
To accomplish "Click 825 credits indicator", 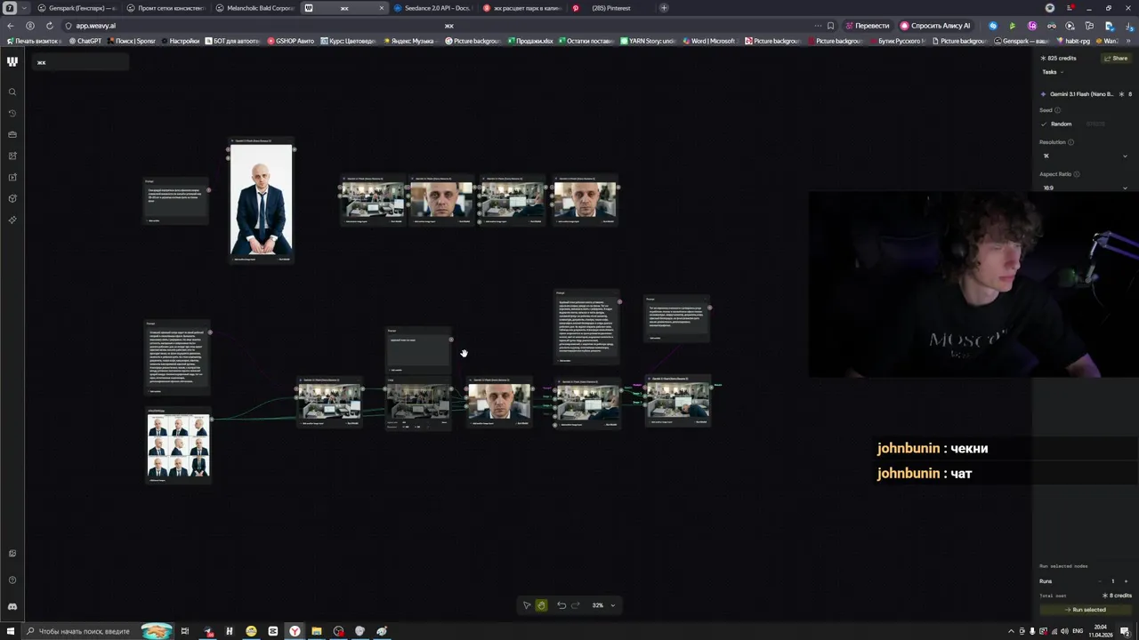I will point(1059,58).
